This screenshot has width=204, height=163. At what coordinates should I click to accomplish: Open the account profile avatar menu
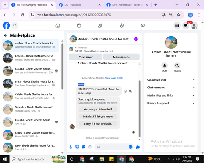[194, 25]
